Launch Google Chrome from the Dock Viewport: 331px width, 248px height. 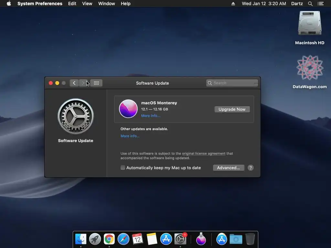(109, 239)
